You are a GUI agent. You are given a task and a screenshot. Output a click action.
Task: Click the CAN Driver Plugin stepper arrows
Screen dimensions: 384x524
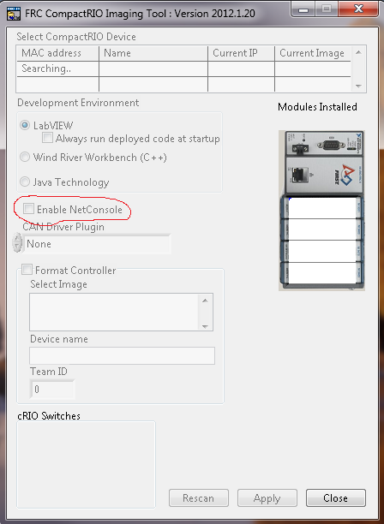[x=17, y=242]
